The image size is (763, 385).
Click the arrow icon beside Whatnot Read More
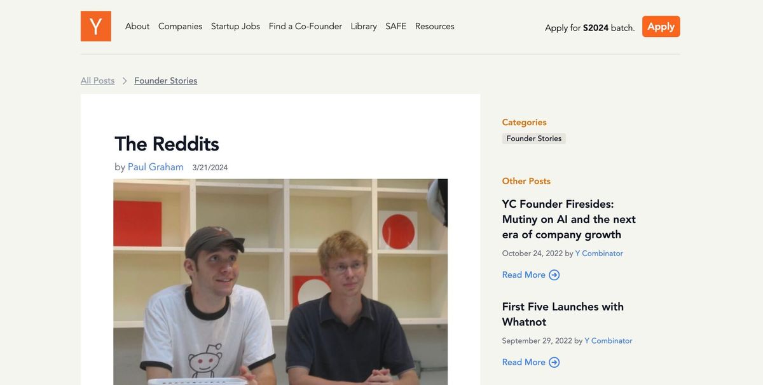pyautogui.click(x=553, y=361)
